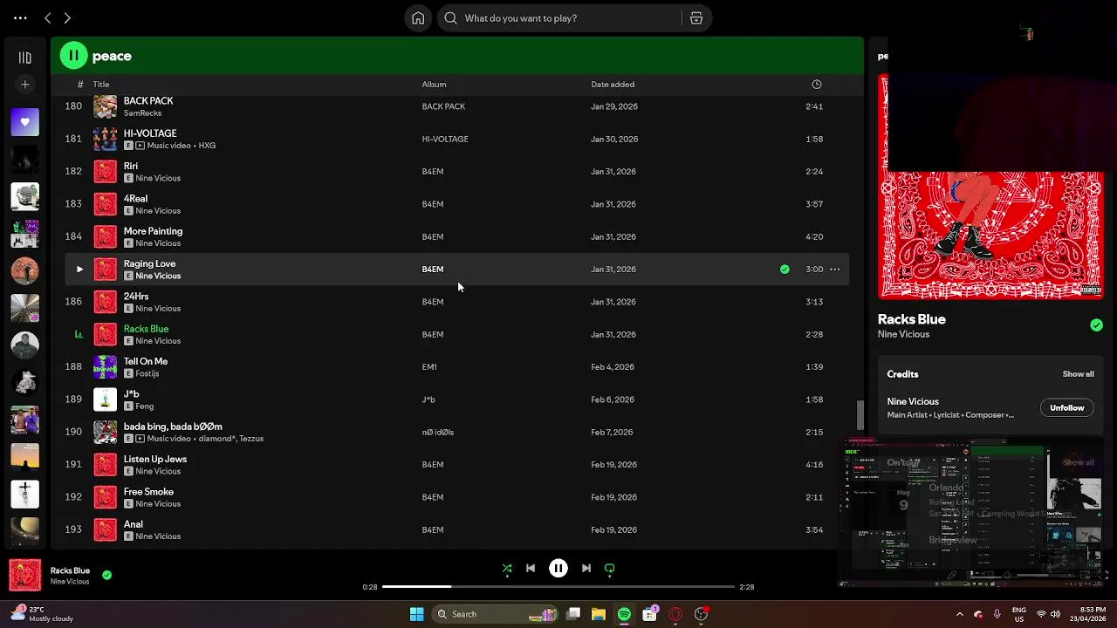Toggle saved checkmark in Now Playing panel

click(1096, 325)
